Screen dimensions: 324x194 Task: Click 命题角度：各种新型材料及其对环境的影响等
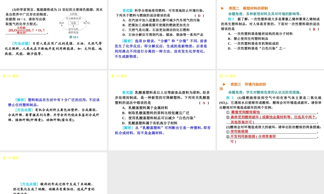(265, 14)
